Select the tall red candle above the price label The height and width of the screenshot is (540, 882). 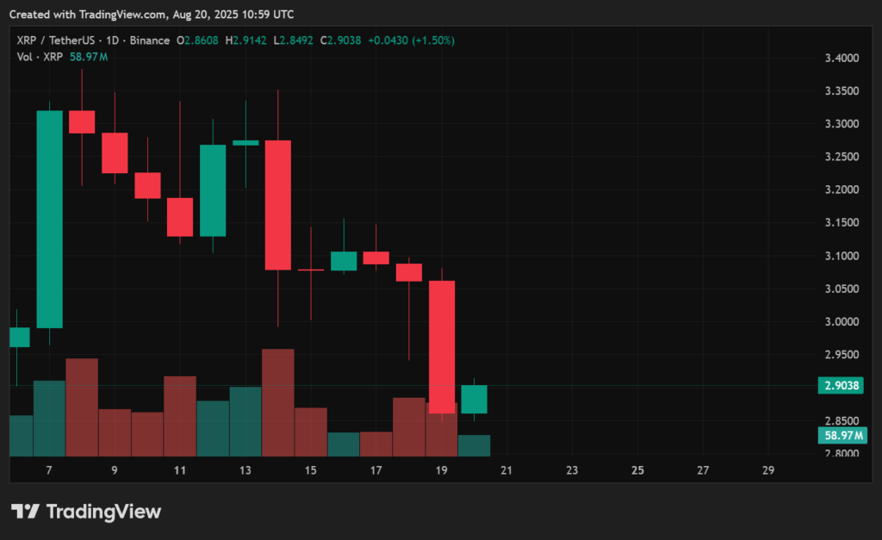click(x=443, y=344)
